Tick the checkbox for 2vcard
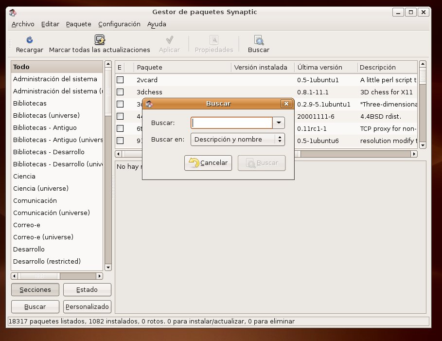442x341 pixels. tap(120, 80)
